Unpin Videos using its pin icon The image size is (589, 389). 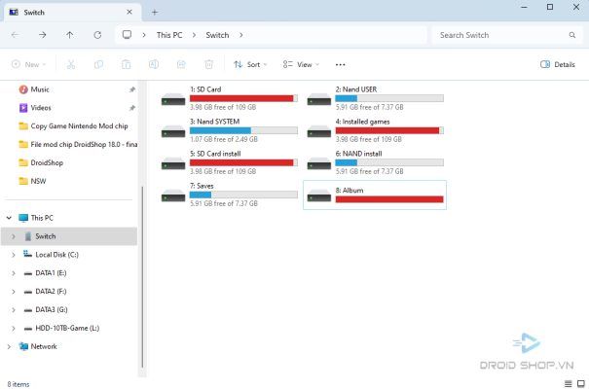(x=132, y=108)
